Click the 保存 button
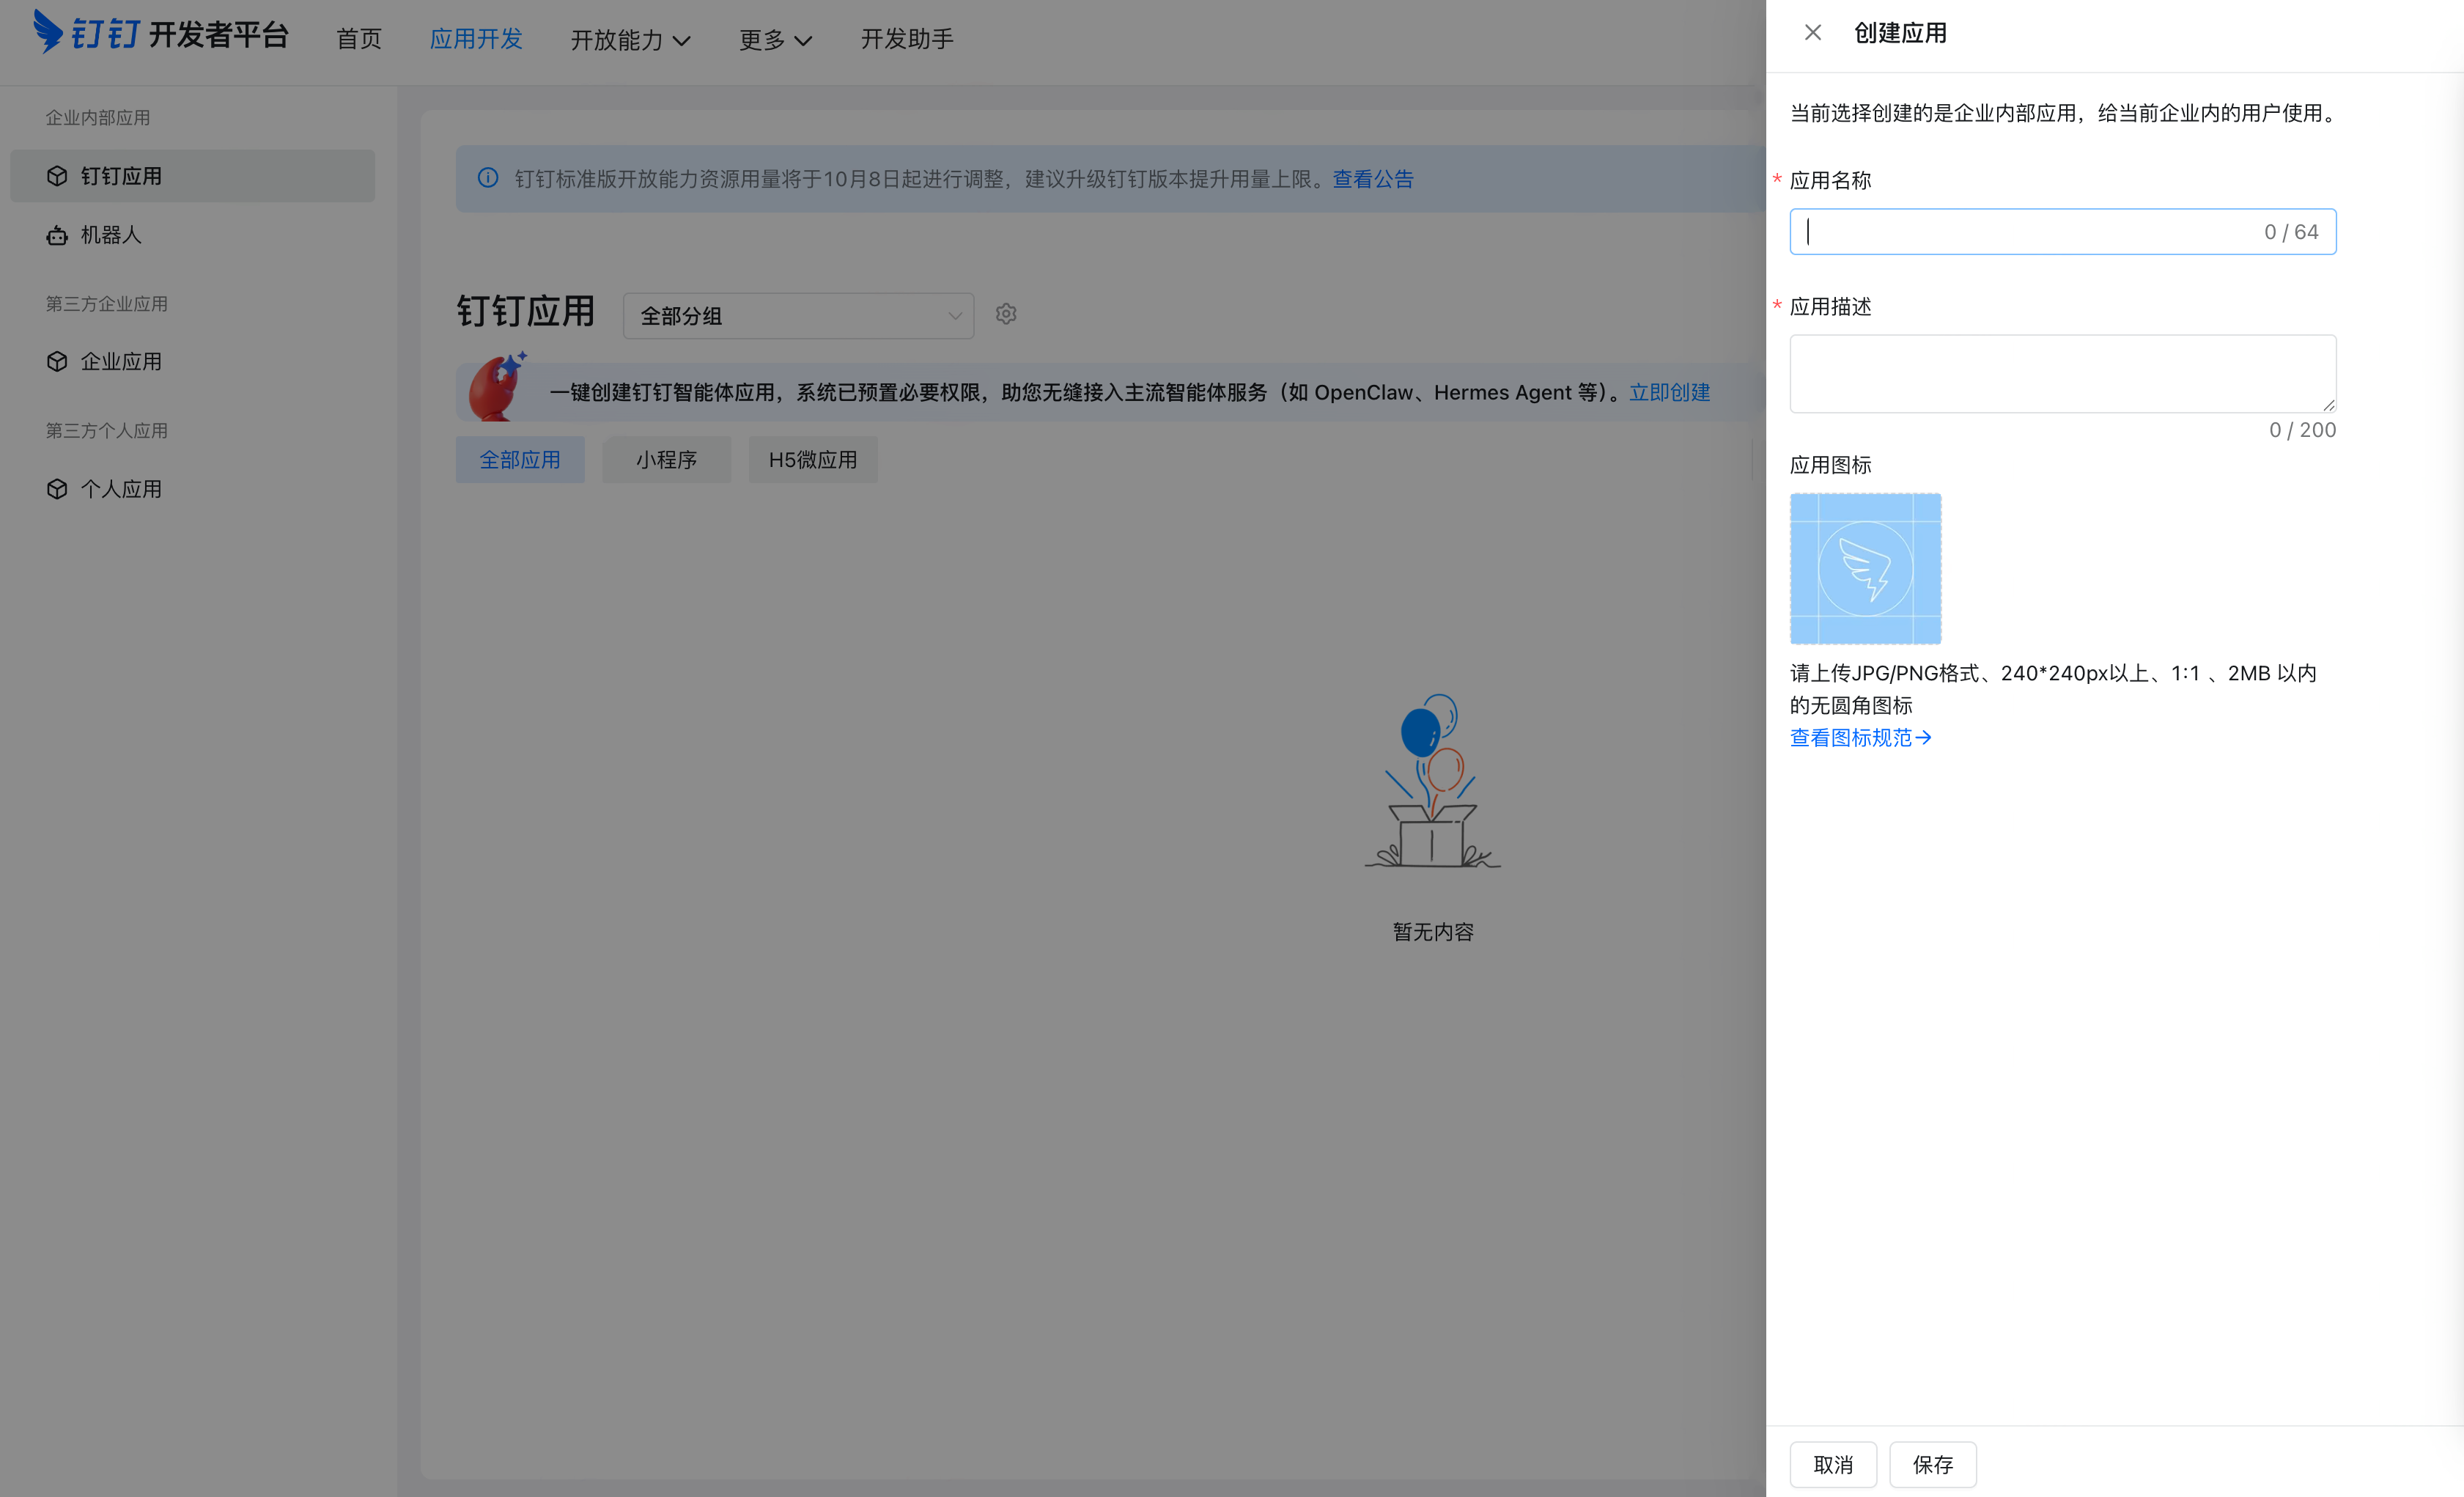Viewport: 2464px width, 1497px height. click(1933, 1465)
